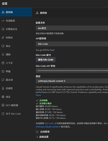Viewport: 108px width, 141px height.
Task: Open the MCP 服务器 tab
Action: coord(16,105)
